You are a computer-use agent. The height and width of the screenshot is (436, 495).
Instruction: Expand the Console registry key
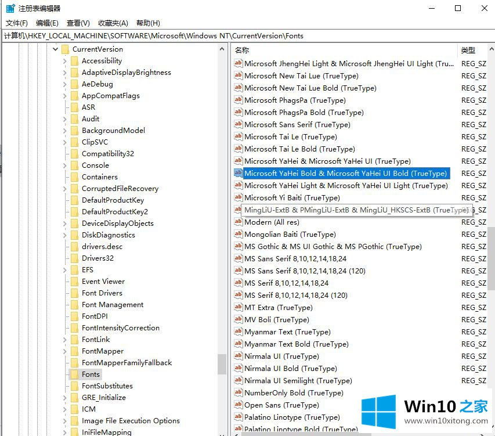64,165
